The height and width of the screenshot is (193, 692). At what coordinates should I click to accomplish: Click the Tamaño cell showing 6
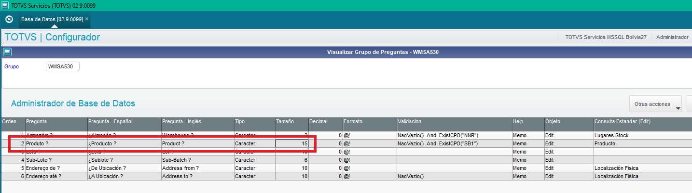coord(291,160)
